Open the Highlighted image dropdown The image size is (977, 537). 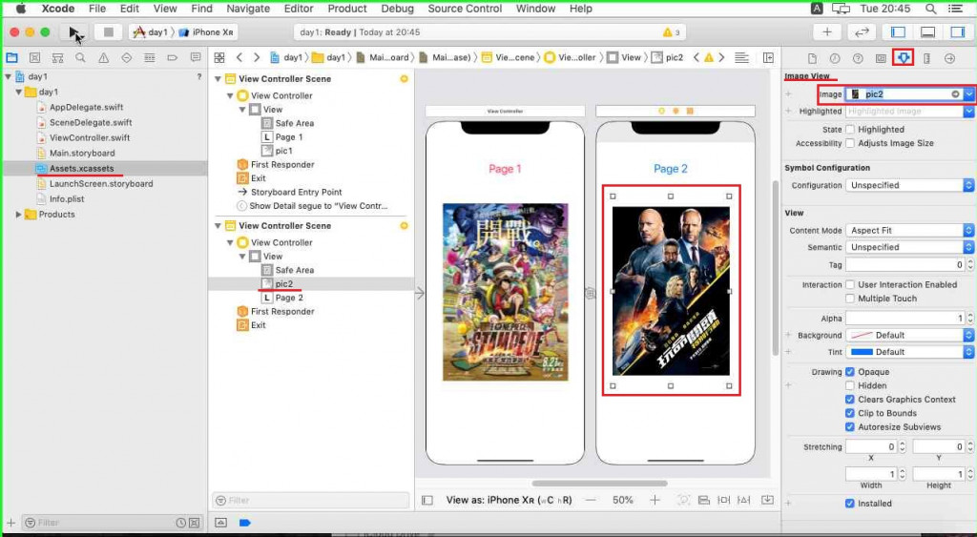point(969,111)
